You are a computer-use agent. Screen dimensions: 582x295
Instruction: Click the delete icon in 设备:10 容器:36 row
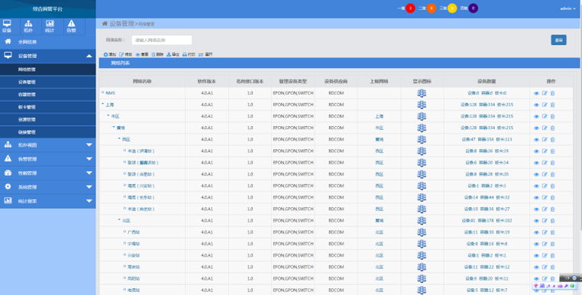pyautogui.click(x=552, y=209)
